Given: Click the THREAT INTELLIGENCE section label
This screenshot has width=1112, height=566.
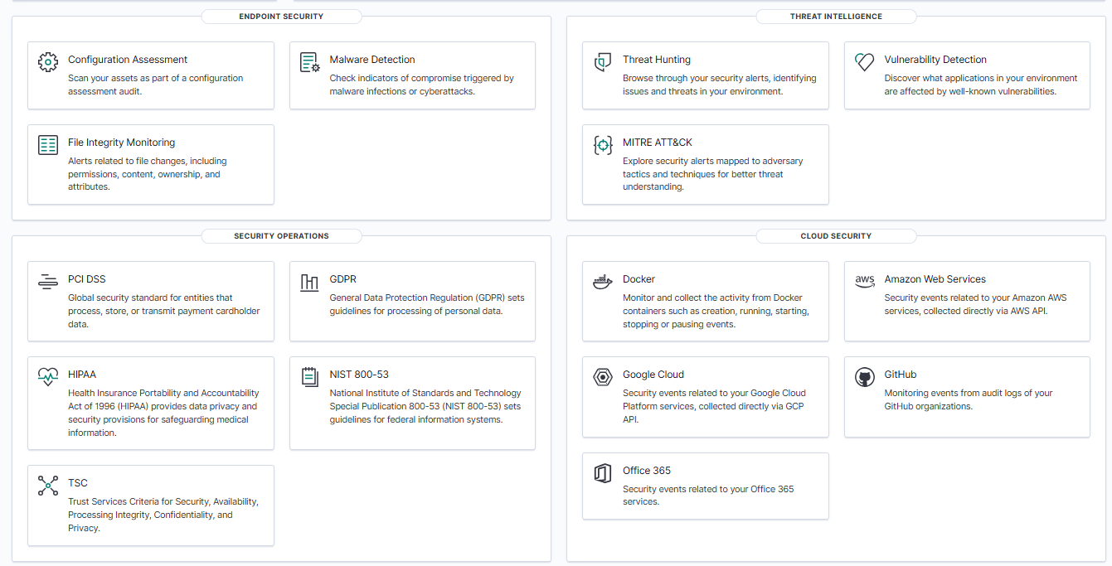Looking at the screenshot, I should pos(836,17).
